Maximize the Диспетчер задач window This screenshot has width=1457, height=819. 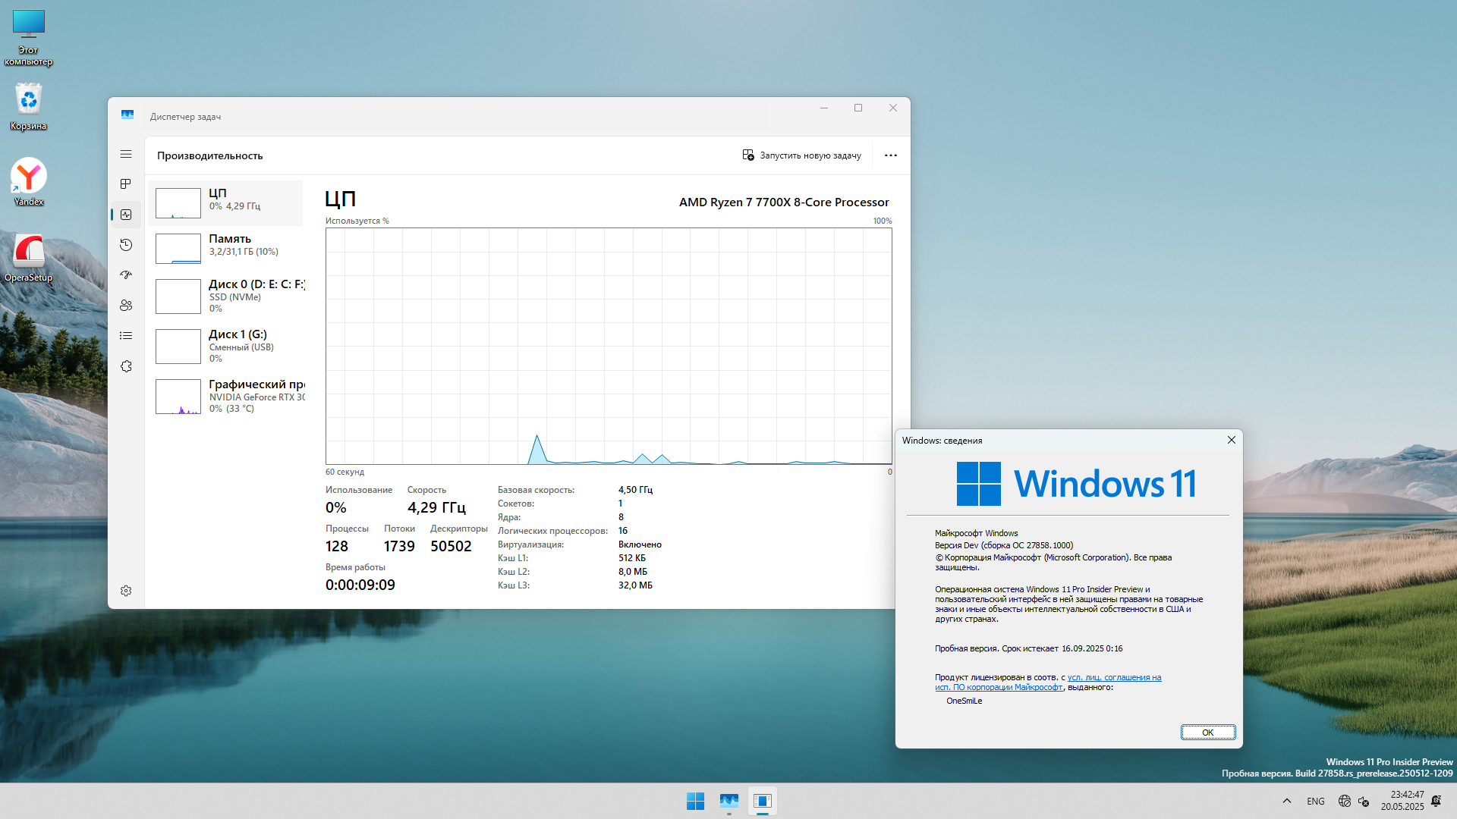coord(858,108)
